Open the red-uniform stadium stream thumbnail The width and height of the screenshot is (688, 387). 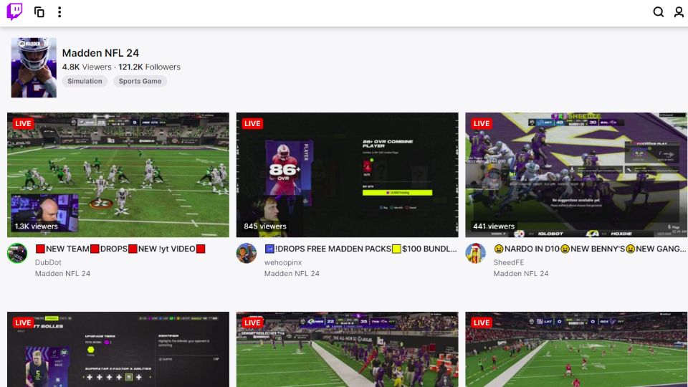576,349
